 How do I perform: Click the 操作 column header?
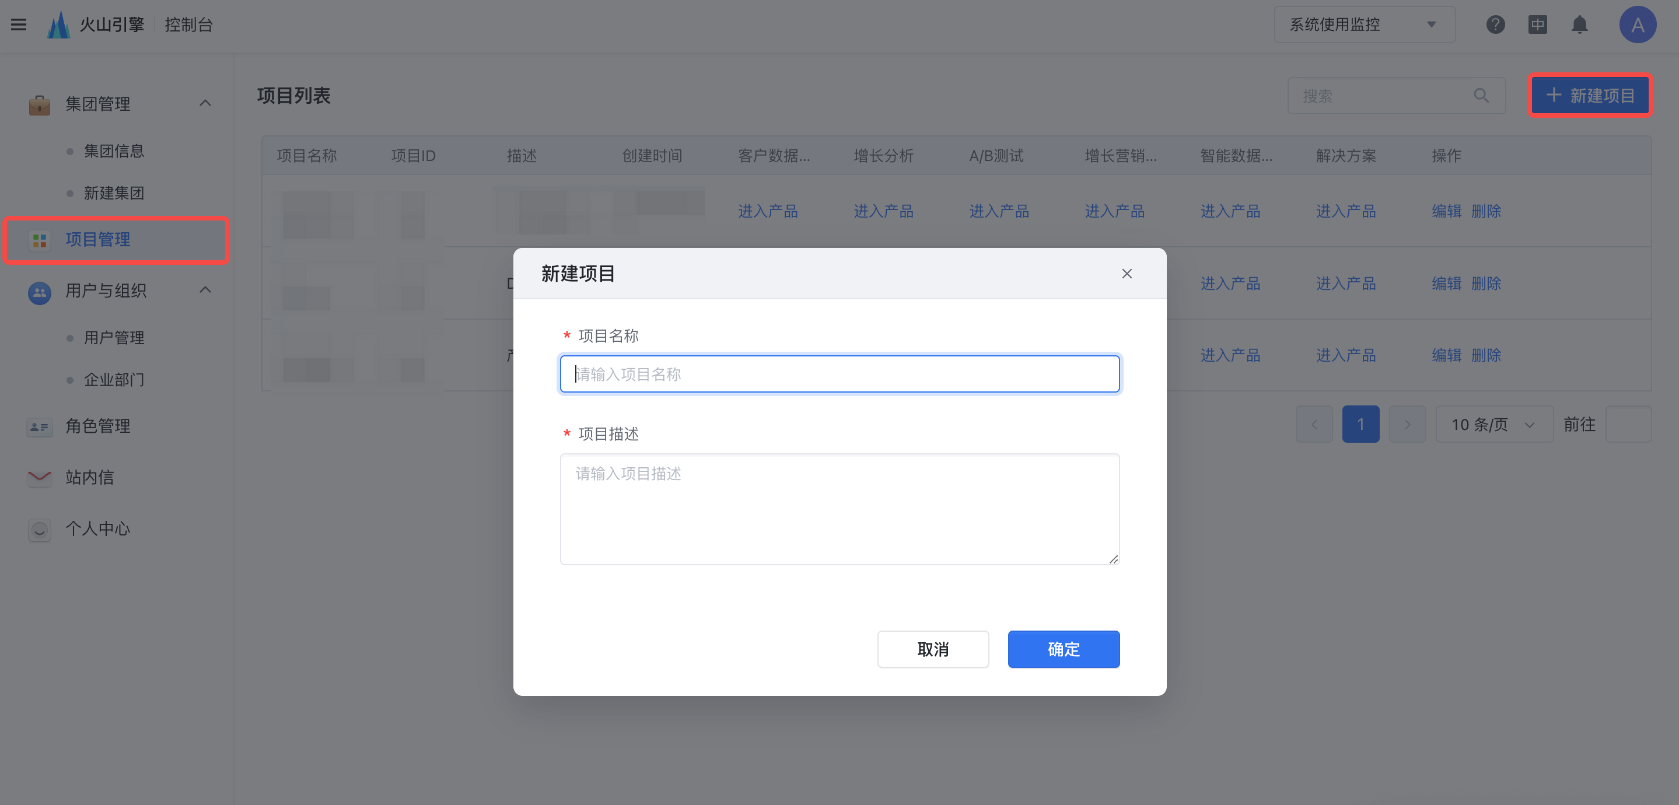coord(1446,156)
